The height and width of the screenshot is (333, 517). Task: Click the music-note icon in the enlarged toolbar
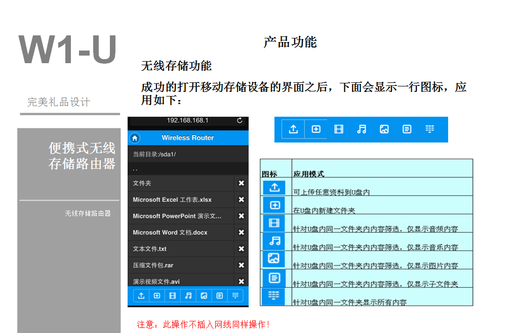coord(362,129)
